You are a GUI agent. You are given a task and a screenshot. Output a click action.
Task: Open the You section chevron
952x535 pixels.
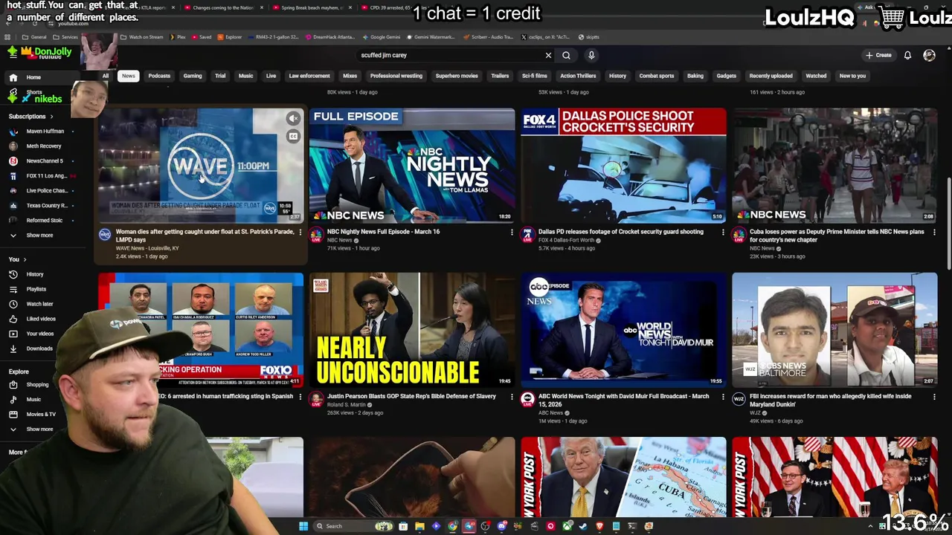25,259
